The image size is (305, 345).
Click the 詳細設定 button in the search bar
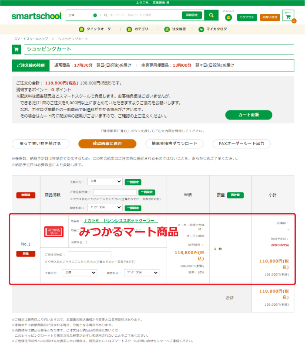click(x=192, y=15)
